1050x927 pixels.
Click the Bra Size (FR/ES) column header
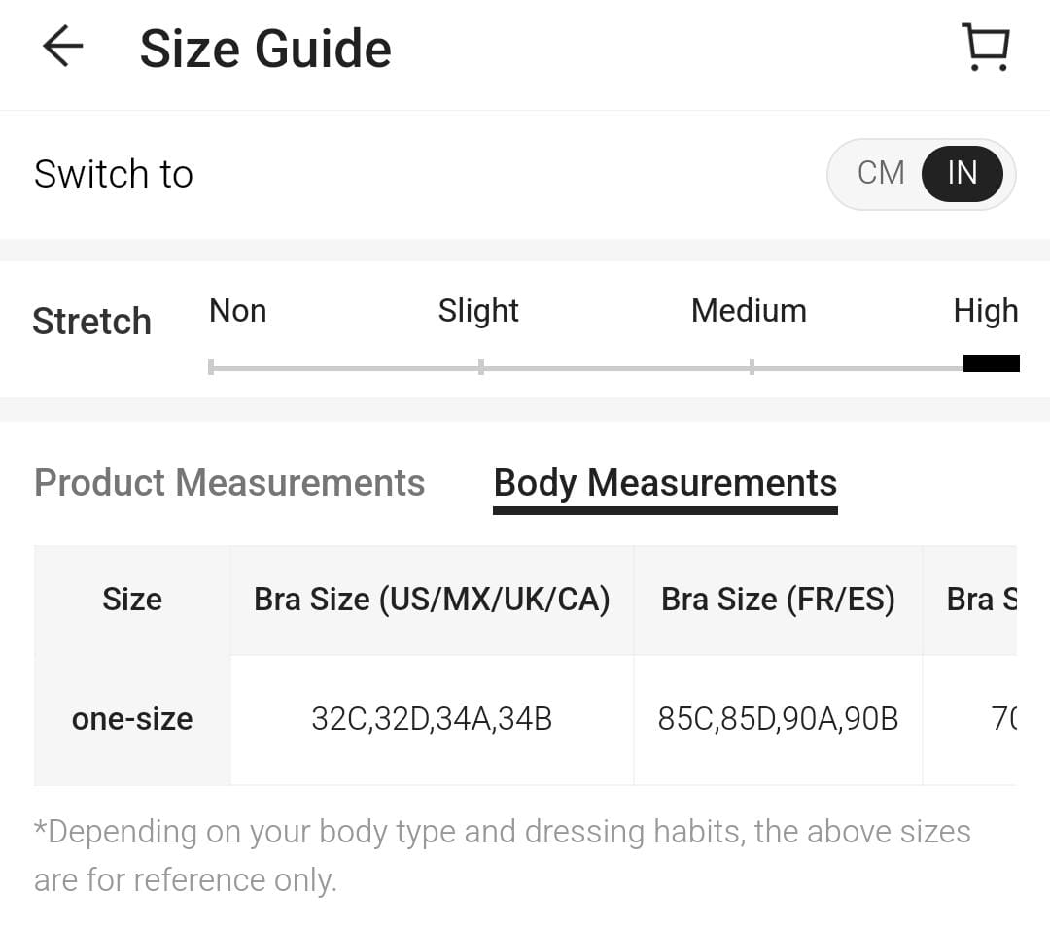tap(778, 600)
